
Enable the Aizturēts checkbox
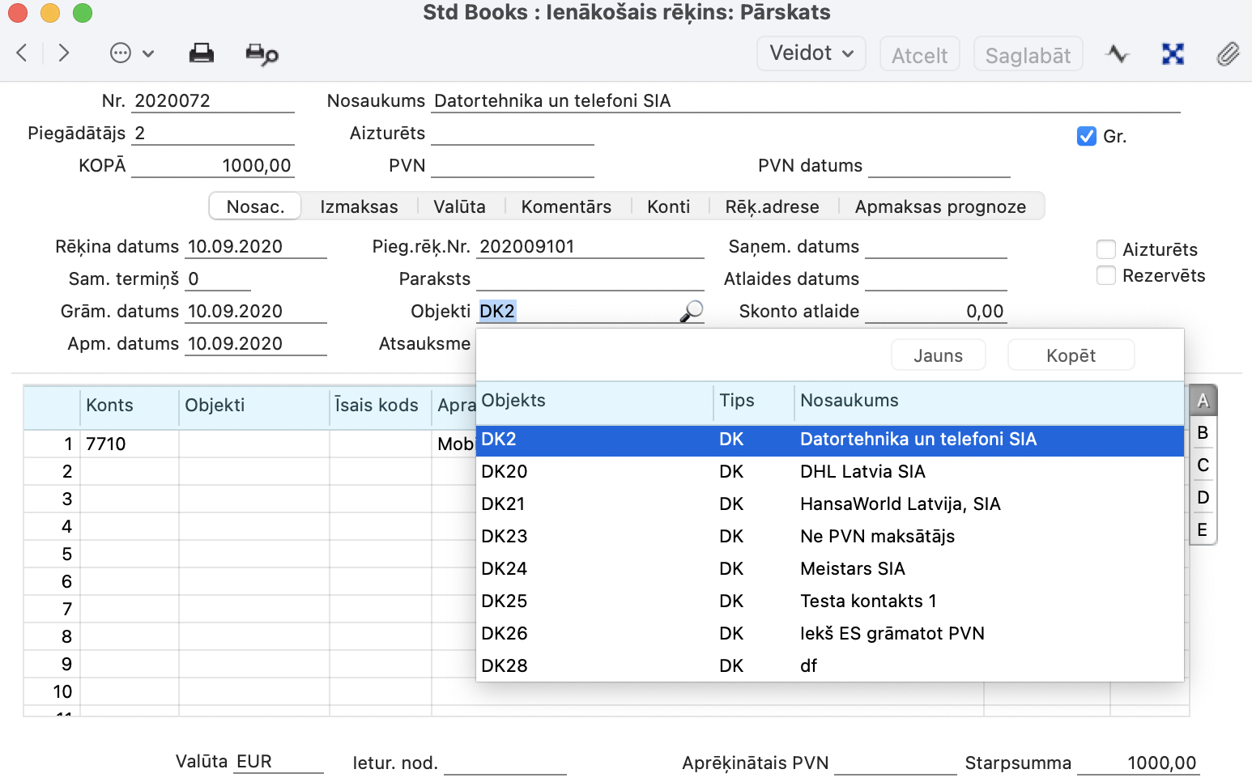[1106, 249]
